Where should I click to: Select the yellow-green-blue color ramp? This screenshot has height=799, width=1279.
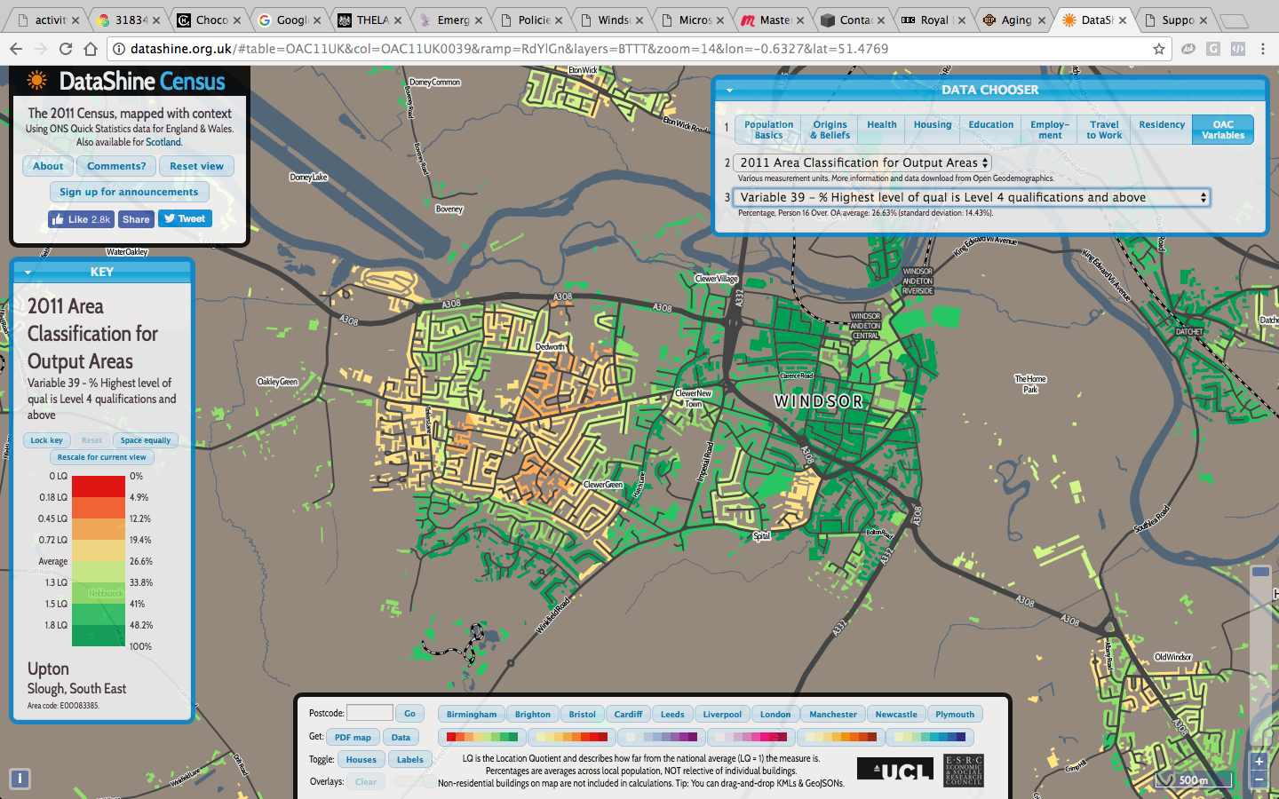pos(930,737)
